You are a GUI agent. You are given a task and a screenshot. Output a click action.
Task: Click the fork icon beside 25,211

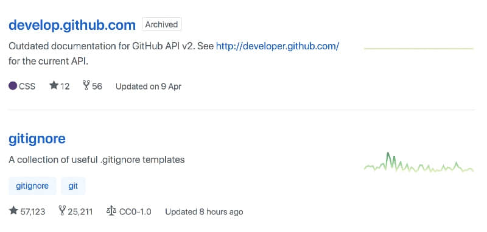coord(63,211)
